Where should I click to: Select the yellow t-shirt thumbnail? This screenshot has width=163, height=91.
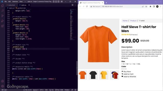tap(104, 75)
